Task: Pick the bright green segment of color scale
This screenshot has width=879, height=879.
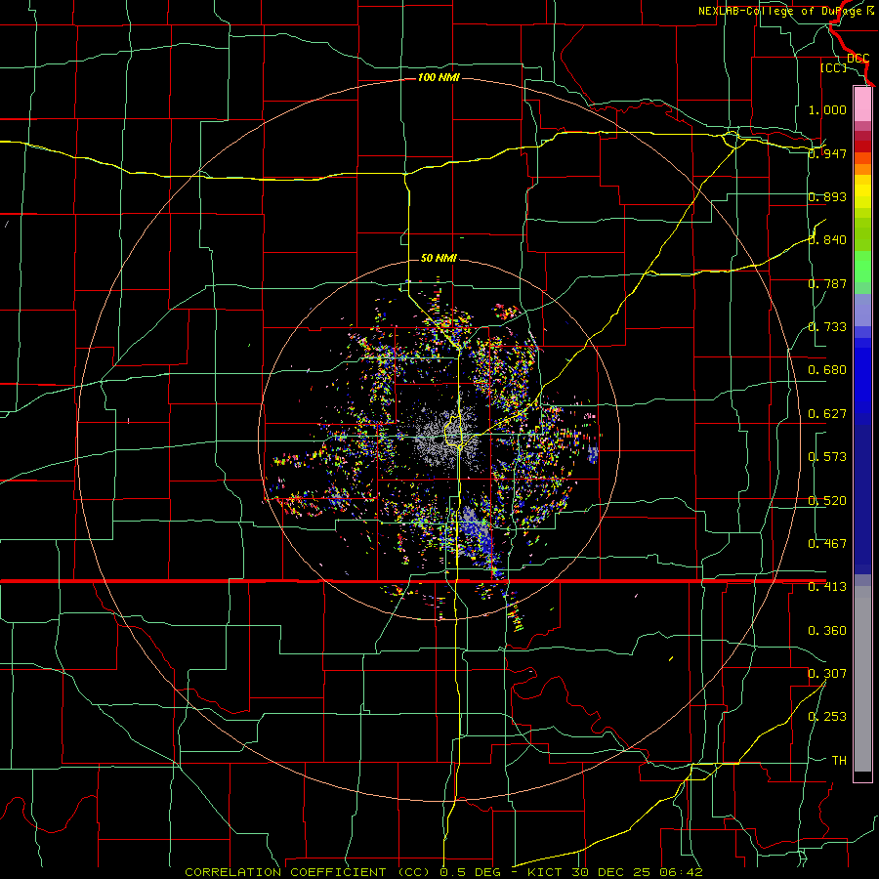Action: click(x=862, y=267)
